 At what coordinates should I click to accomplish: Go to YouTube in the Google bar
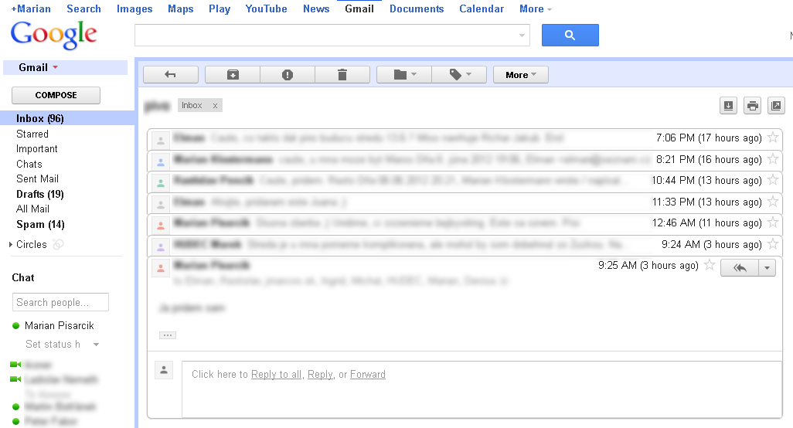coord(266,8)
